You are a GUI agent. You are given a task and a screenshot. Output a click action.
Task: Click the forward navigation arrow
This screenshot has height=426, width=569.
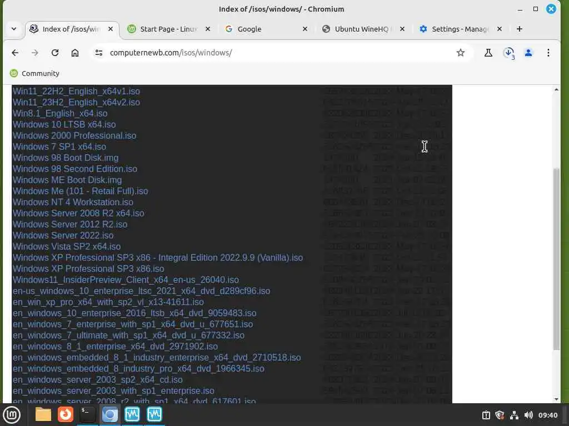(x=35, y=53)
